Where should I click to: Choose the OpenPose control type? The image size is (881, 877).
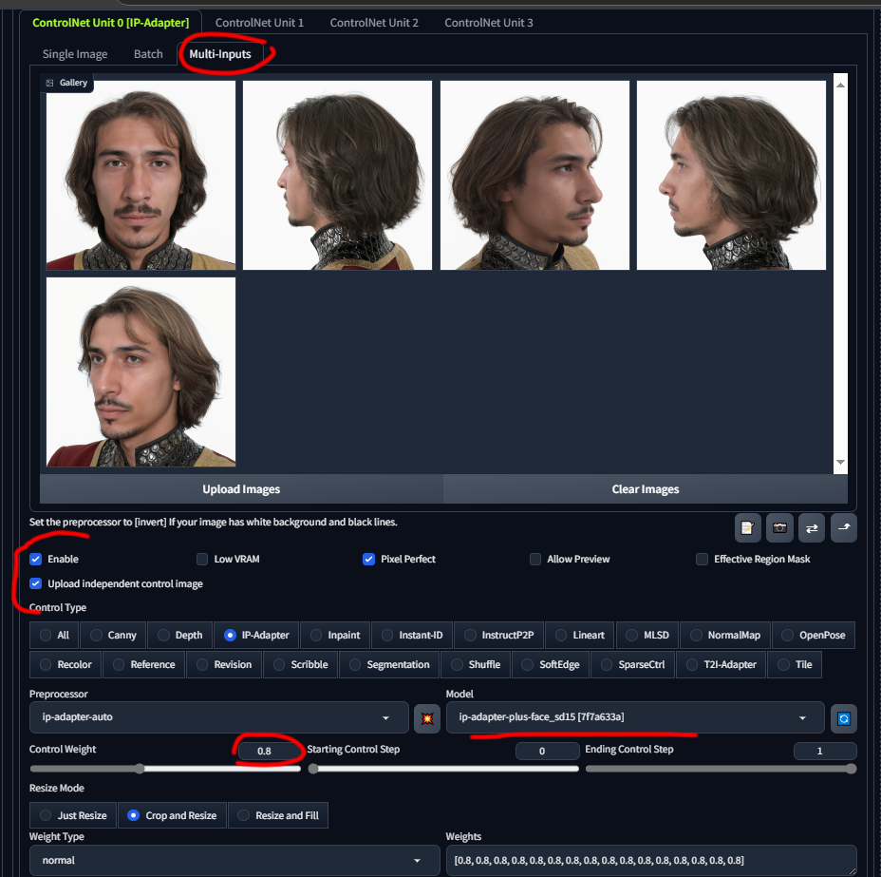(x=814, y=635)
